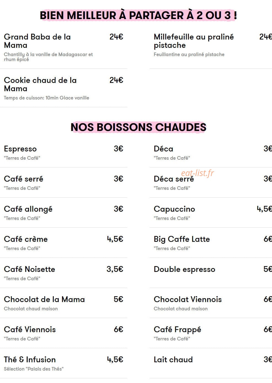
Task: Click the Capuccino item title
Action: tap(174, 209)
